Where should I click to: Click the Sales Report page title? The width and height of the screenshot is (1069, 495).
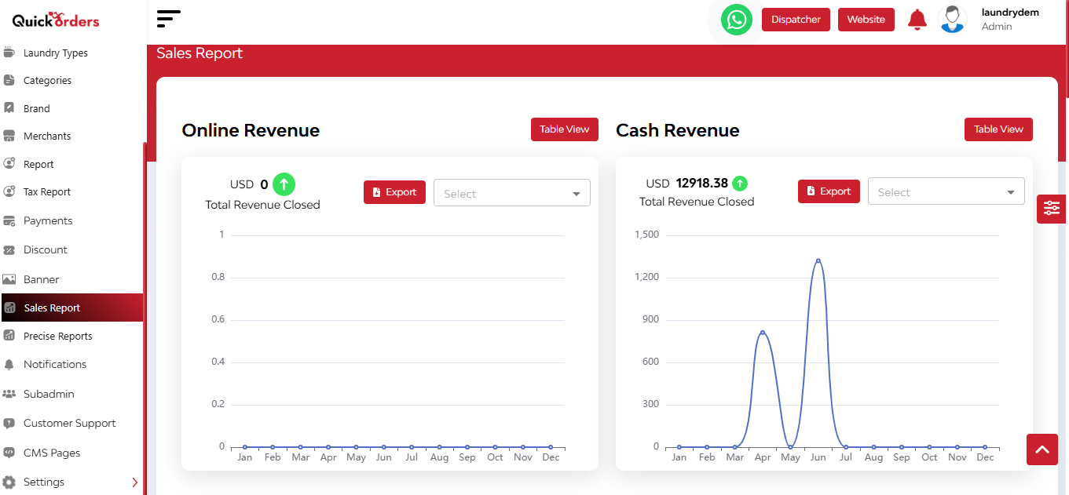200,53
